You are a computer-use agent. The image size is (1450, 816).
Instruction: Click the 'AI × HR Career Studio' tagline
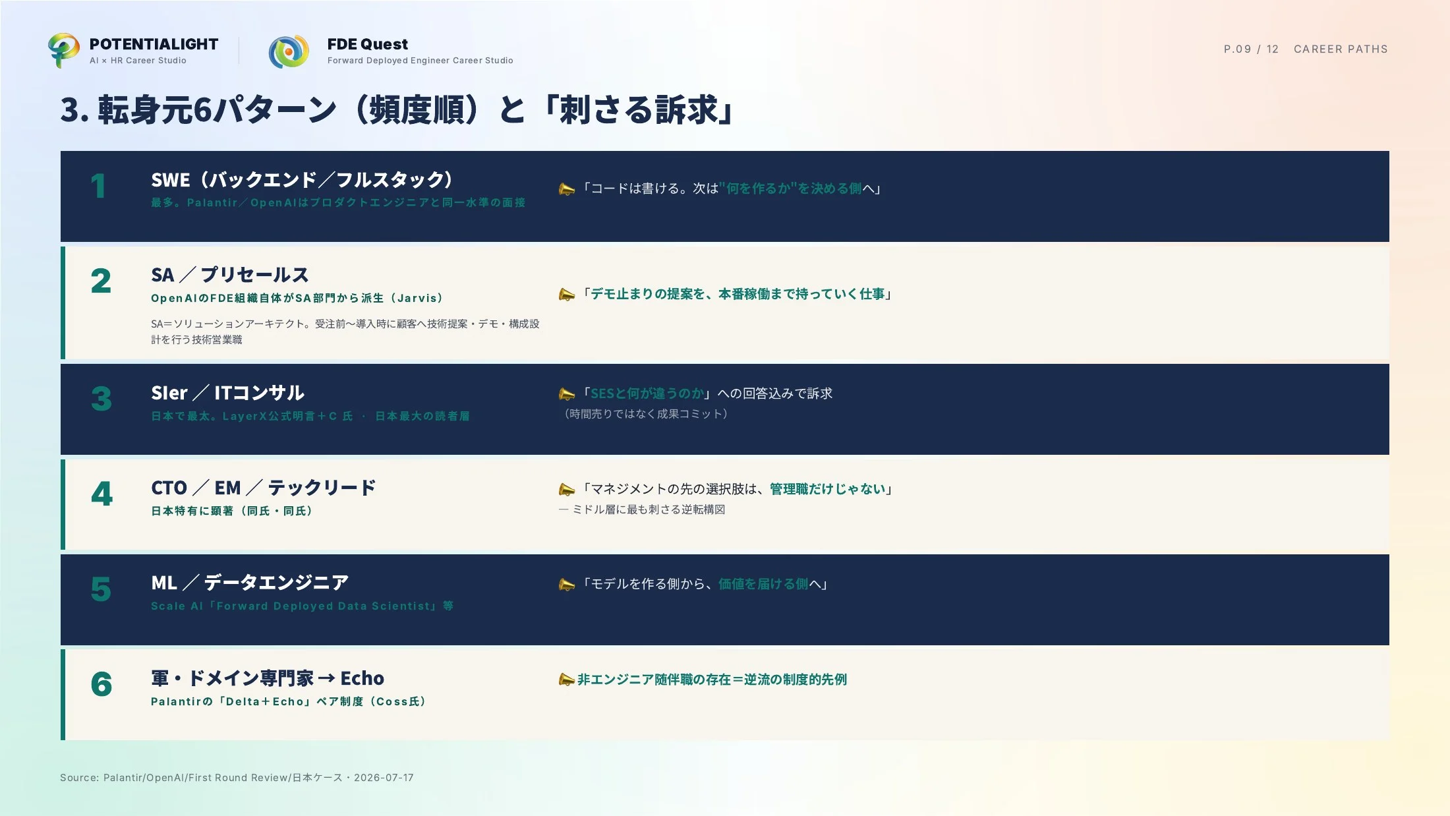coord(138,61)
